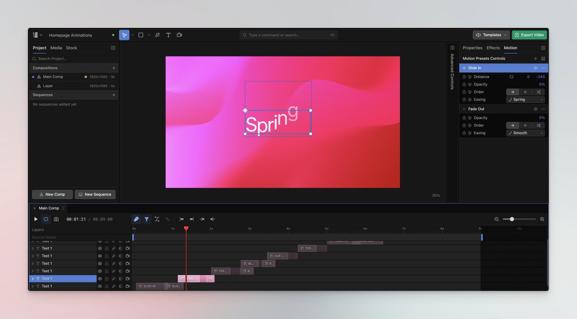Viewport: 577px width, 319px height.
Task: Select the arrow Selection tool
Action: (124, 35)
